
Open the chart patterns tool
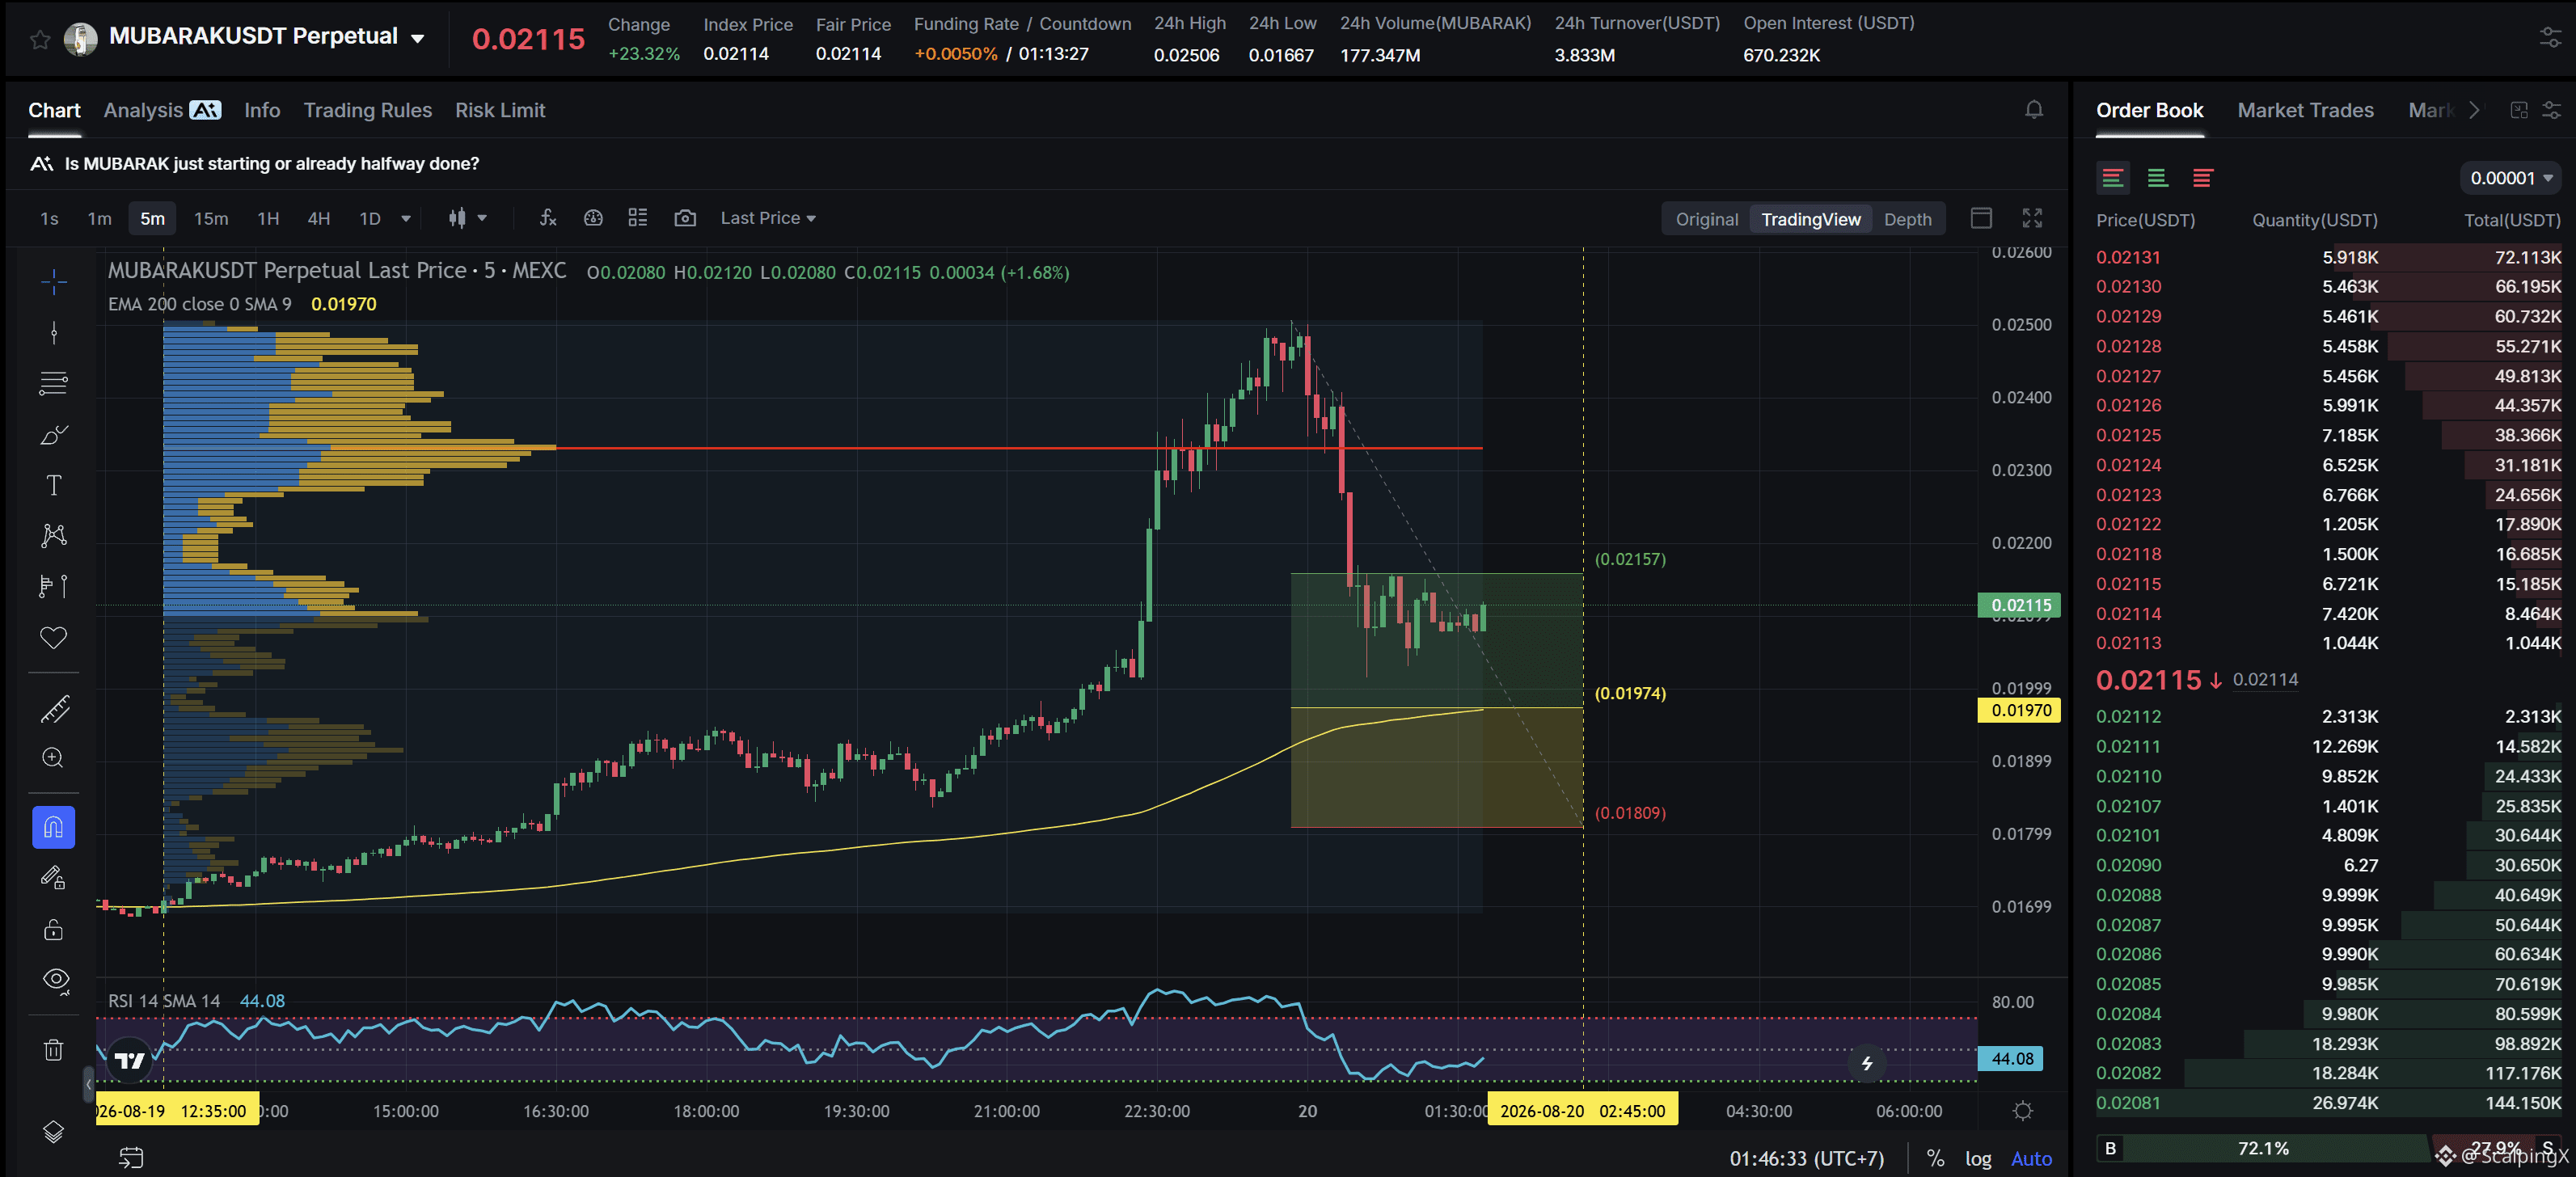pyautogui.click(x=54, y=535)
